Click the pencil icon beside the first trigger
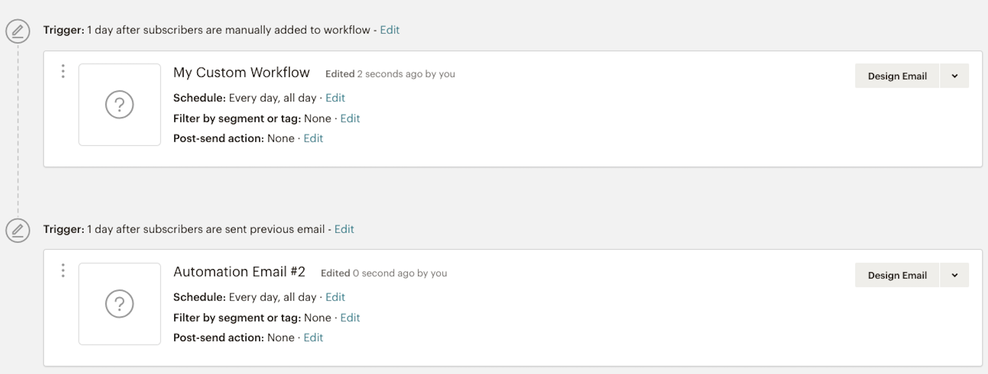Screen dimensions: 988x374 click(17, 31)
